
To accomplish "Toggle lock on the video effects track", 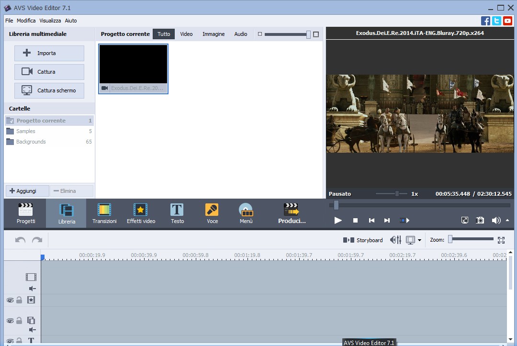I will point(19,300).
